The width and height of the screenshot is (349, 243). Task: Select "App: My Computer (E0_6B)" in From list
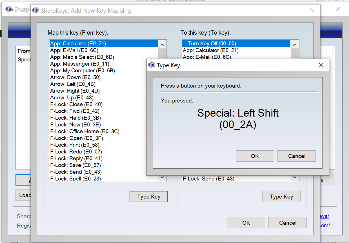pyautogui.click(x=82, y=70)
